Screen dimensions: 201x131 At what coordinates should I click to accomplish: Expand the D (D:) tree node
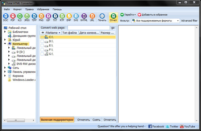point(9,52)
